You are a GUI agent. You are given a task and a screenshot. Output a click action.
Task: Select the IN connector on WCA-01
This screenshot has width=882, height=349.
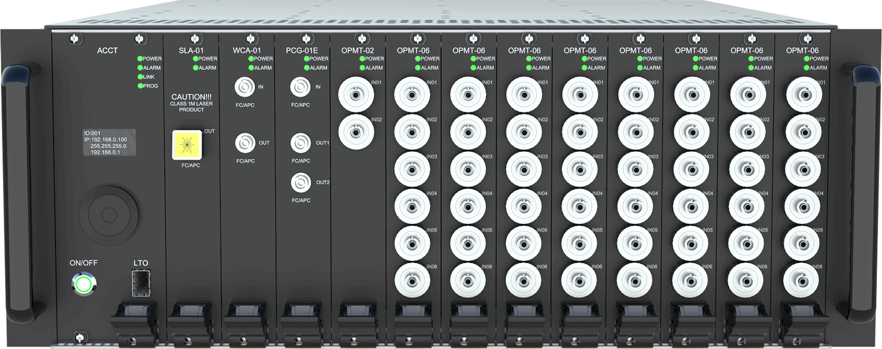(244, 87)
